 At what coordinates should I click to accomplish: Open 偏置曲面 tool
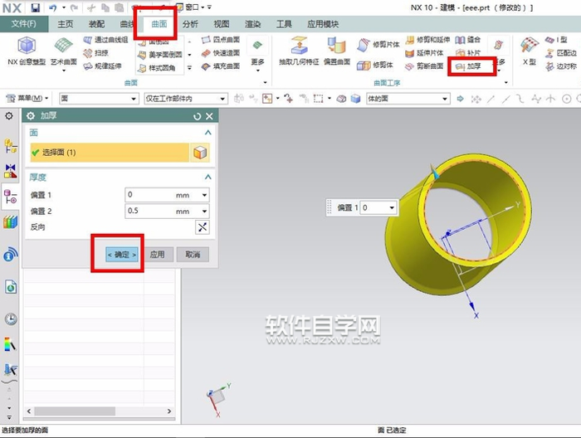click(x=337, y=51)
